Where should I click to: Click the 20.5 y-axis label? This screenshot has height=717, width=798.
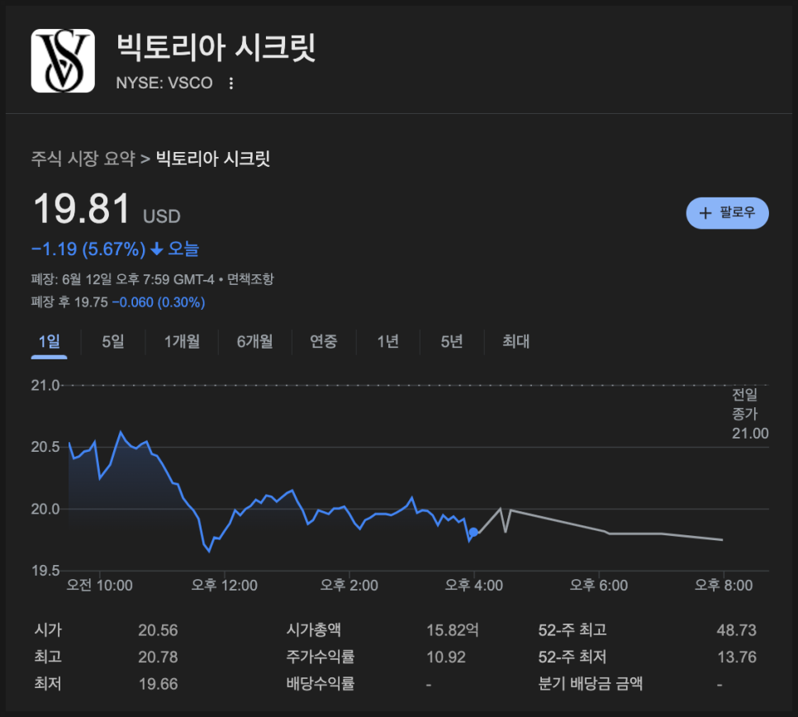(45, 447)
